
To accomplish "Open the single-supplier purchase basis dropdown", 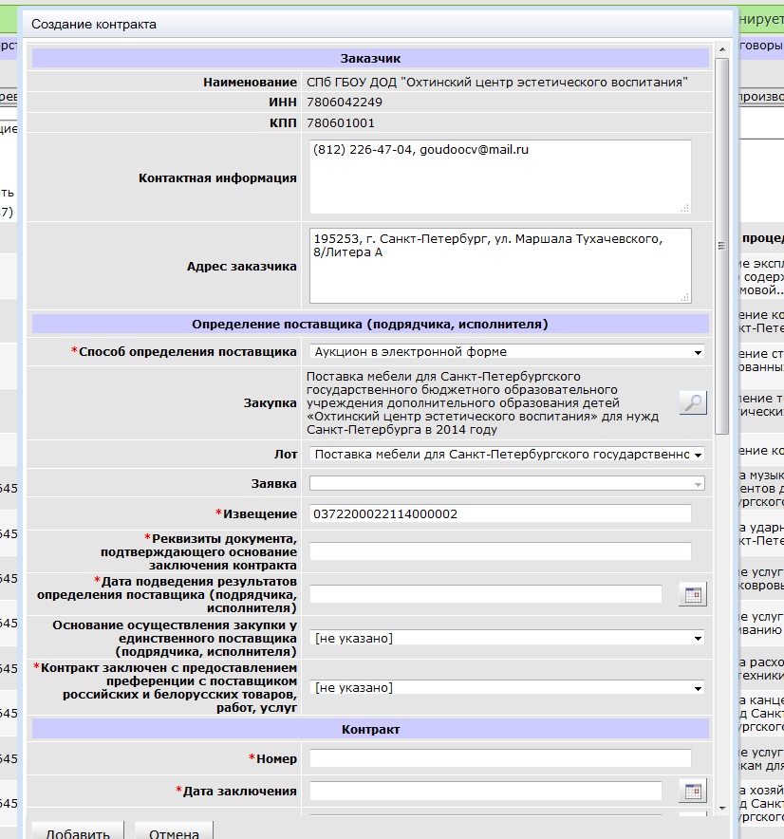I will [x=507, y=639].
